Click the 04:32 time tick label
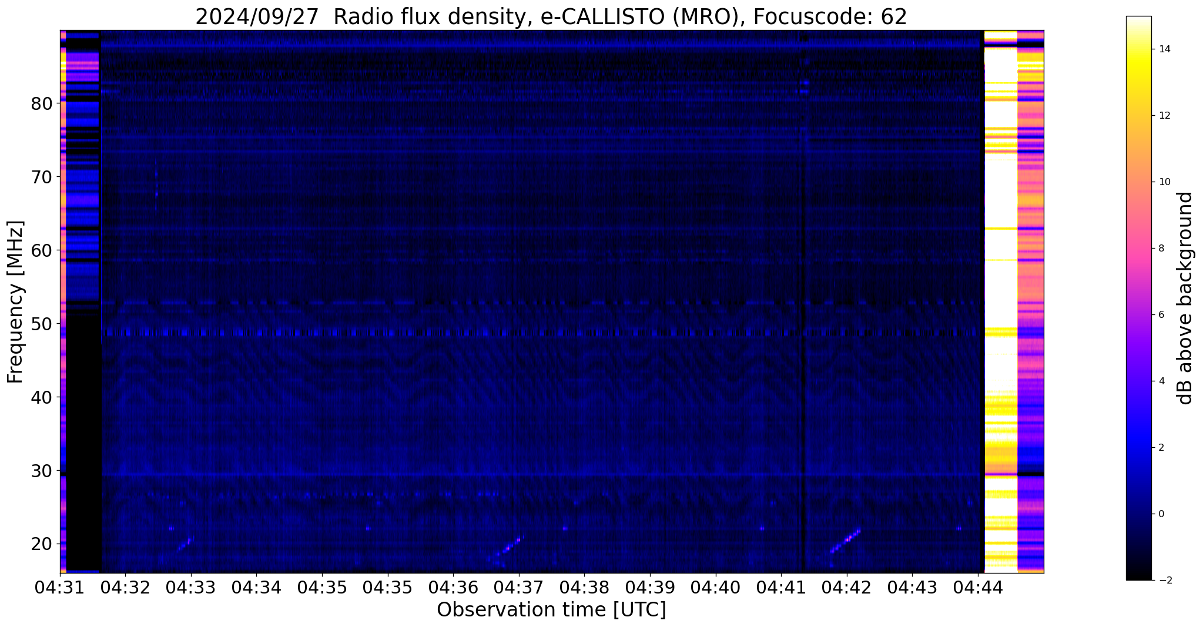 (x=125, y=586)
